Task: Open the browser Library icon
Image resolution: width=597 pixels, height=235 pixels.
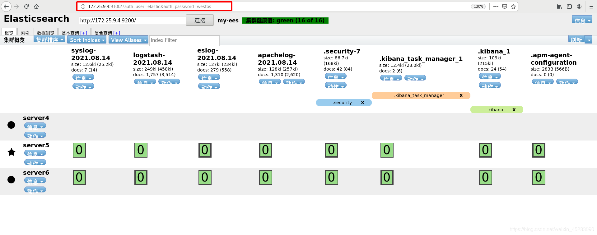Action: tap(559, 7)
